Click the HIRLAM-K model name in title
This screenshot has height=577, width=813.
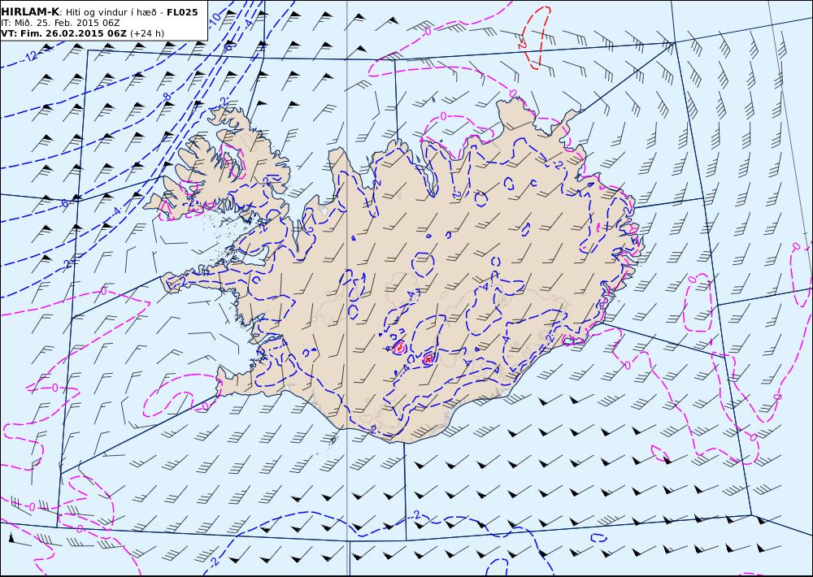pos(31,12)
